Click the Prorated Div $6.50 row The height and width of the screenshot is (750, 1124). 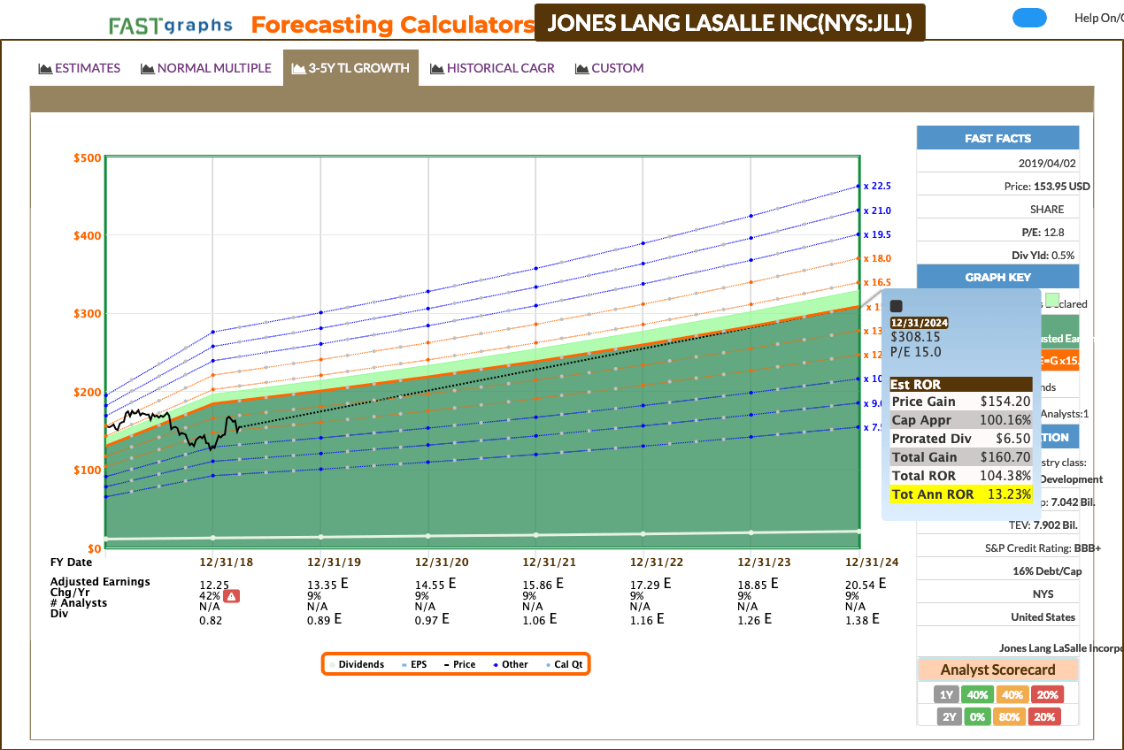pyautogui.click(x=961, y=439)
